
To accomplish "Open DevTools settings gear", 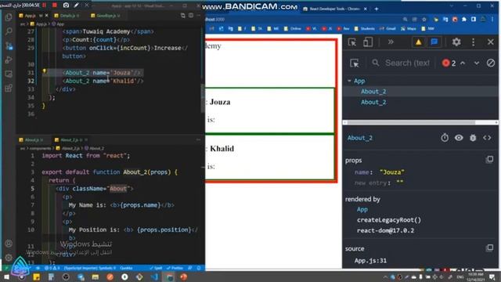I will click(x=456, y=42).
